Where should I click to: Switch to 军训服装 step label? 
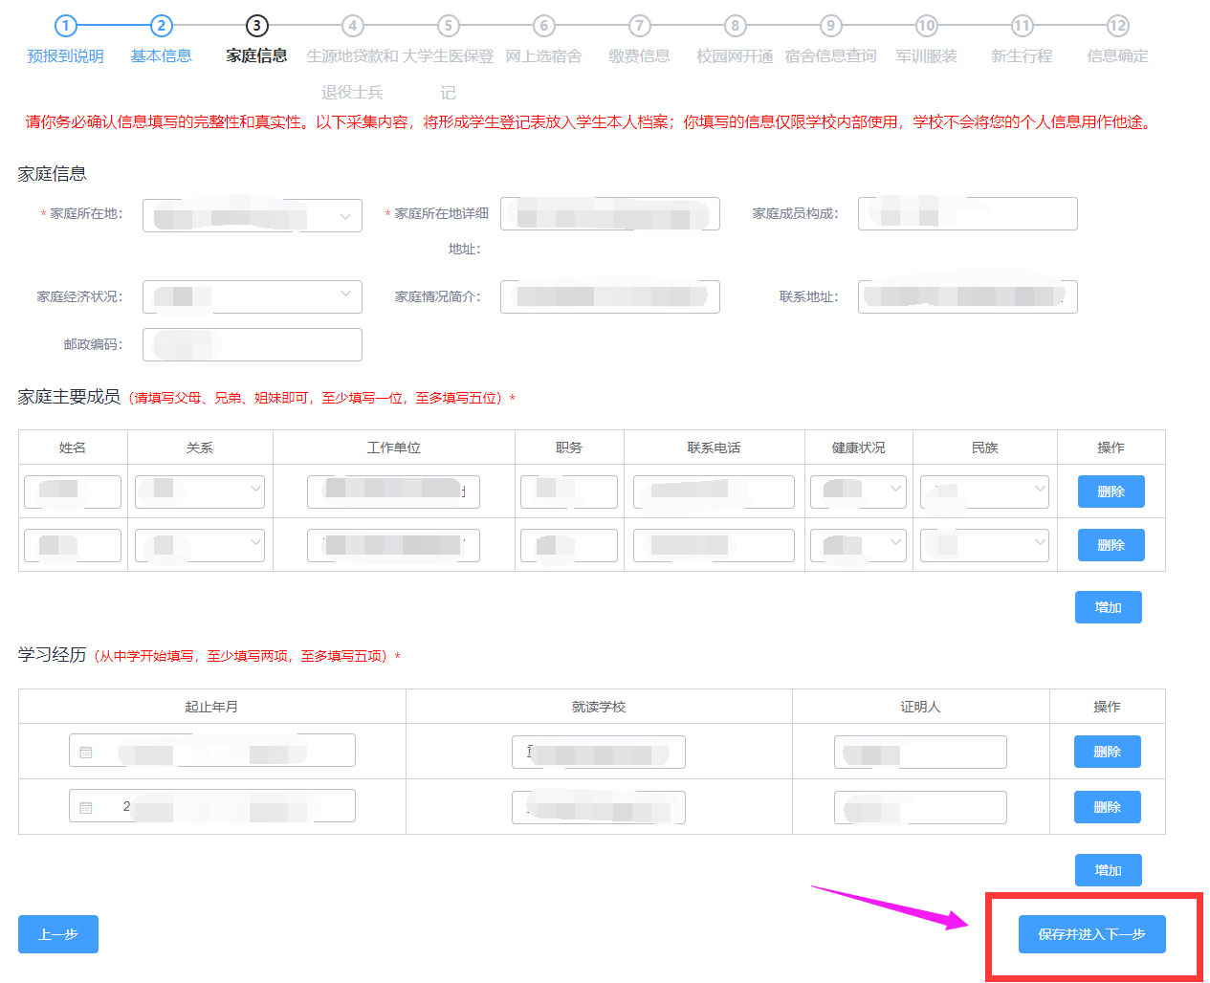pos(926,56)
